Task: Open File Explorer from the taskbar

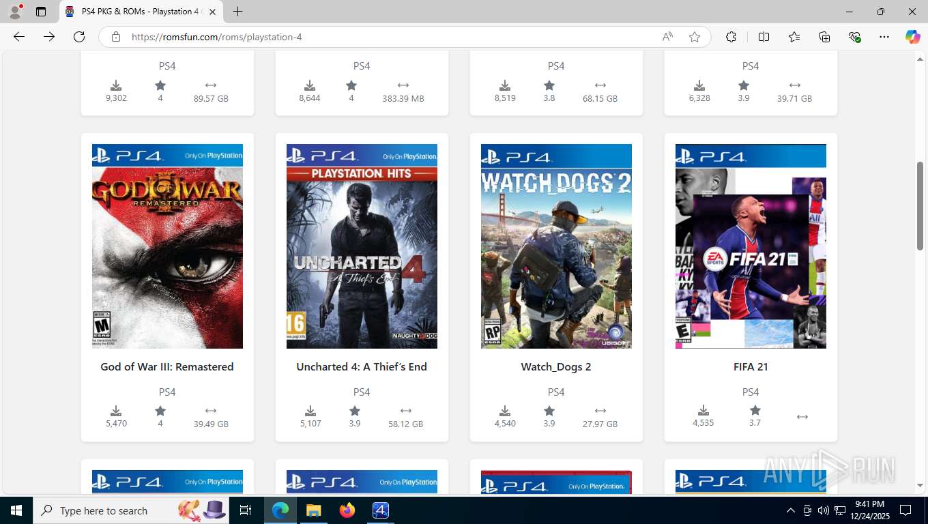Action: pos(313,510)
